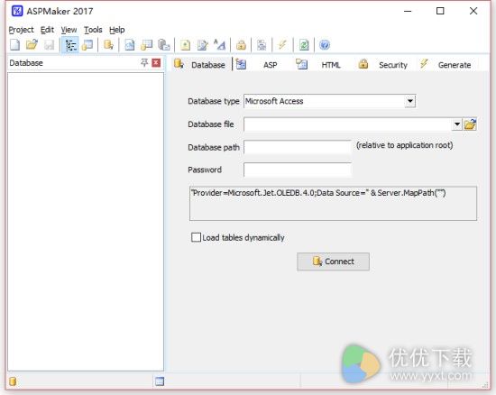The width and height of the screenshot is (496, 395).
Task: Close the Database side panel
Action: point(156,62)
